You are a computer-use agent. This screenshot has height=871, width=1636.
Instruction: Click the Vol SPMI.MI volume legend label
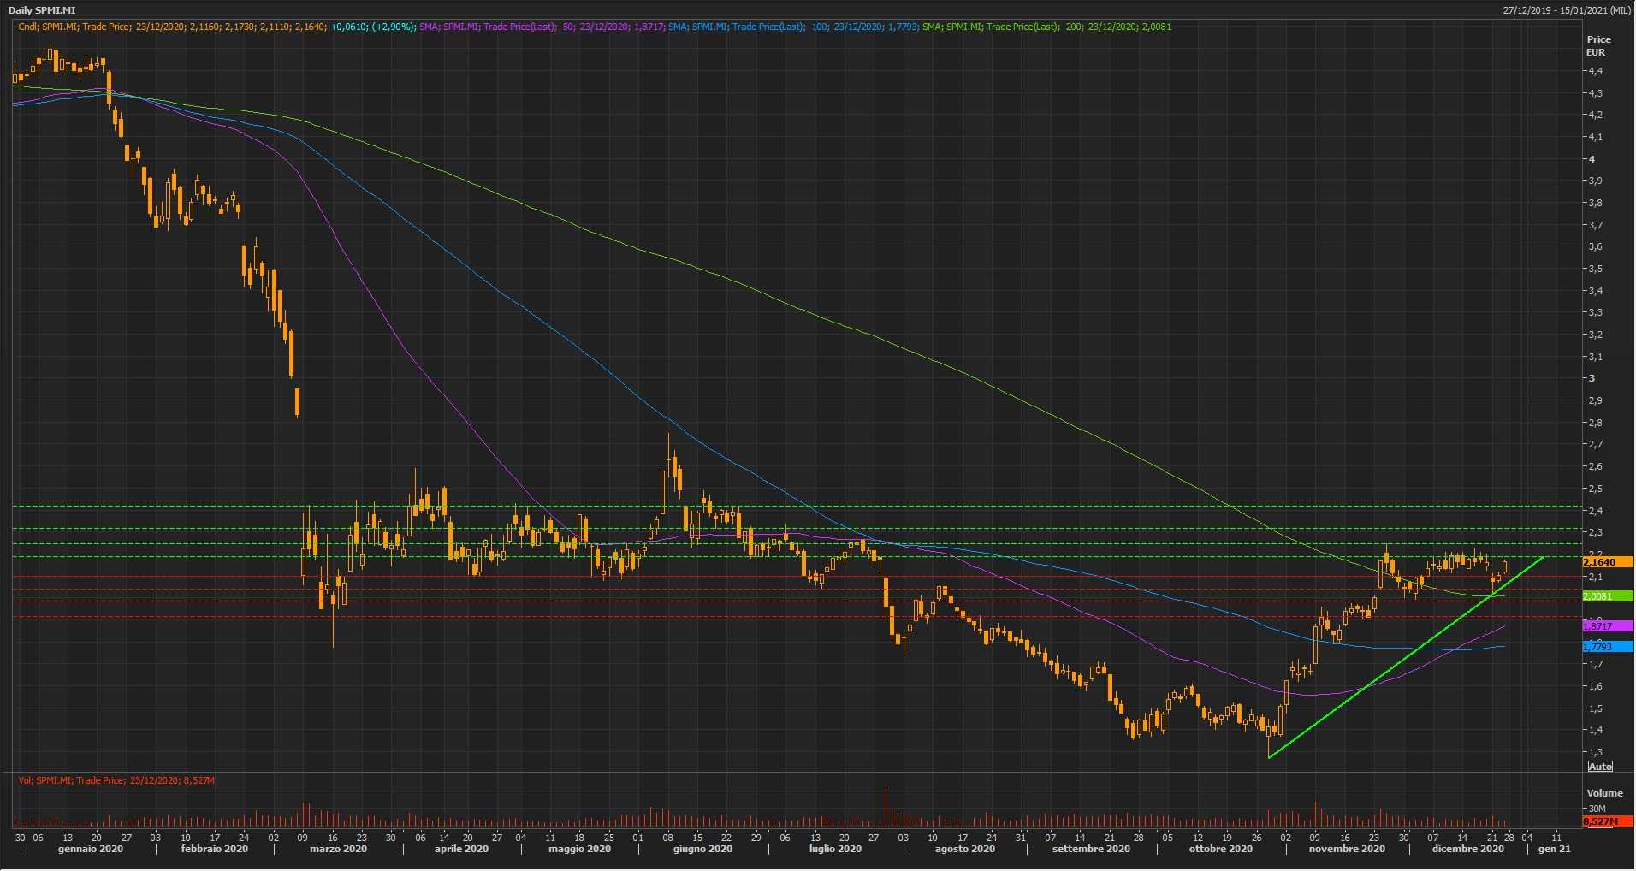(116, 780)
